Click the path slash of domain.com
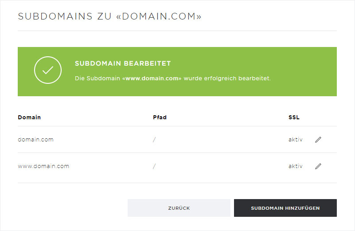355x231 pixels. (154, 140)
